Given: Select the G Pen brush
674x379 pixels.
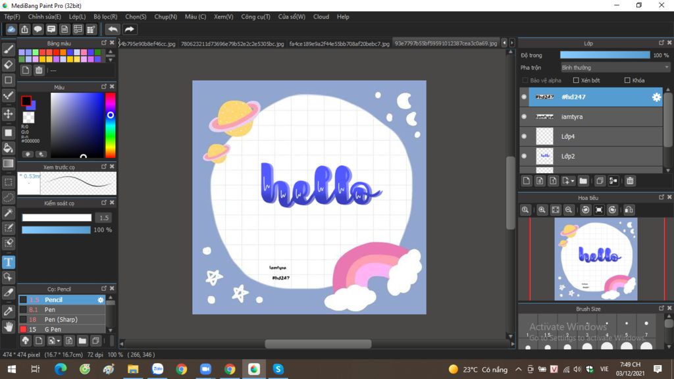Looking at the screenshot, I should point(61,329).
